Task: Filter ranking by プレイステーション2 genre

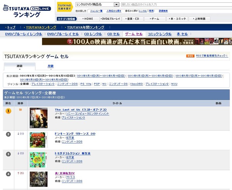Action: [x=157, y=84]
